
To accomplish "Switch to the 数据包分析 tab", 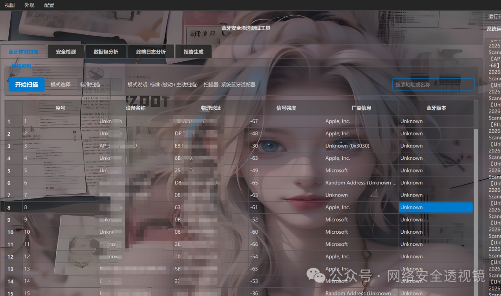I will pyautogui.click(x=106, y=52).
